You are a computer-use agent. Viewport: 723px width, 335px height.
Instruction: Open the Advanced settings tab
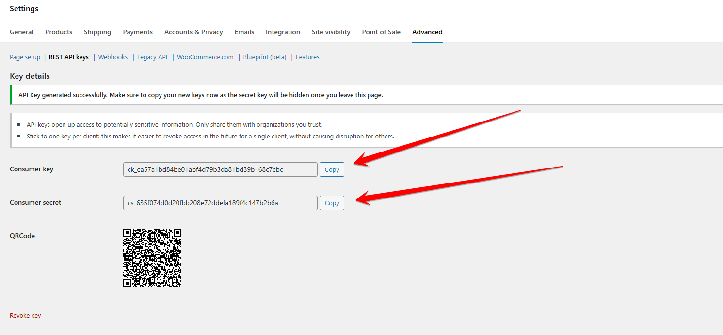click(x=427, y=32)
